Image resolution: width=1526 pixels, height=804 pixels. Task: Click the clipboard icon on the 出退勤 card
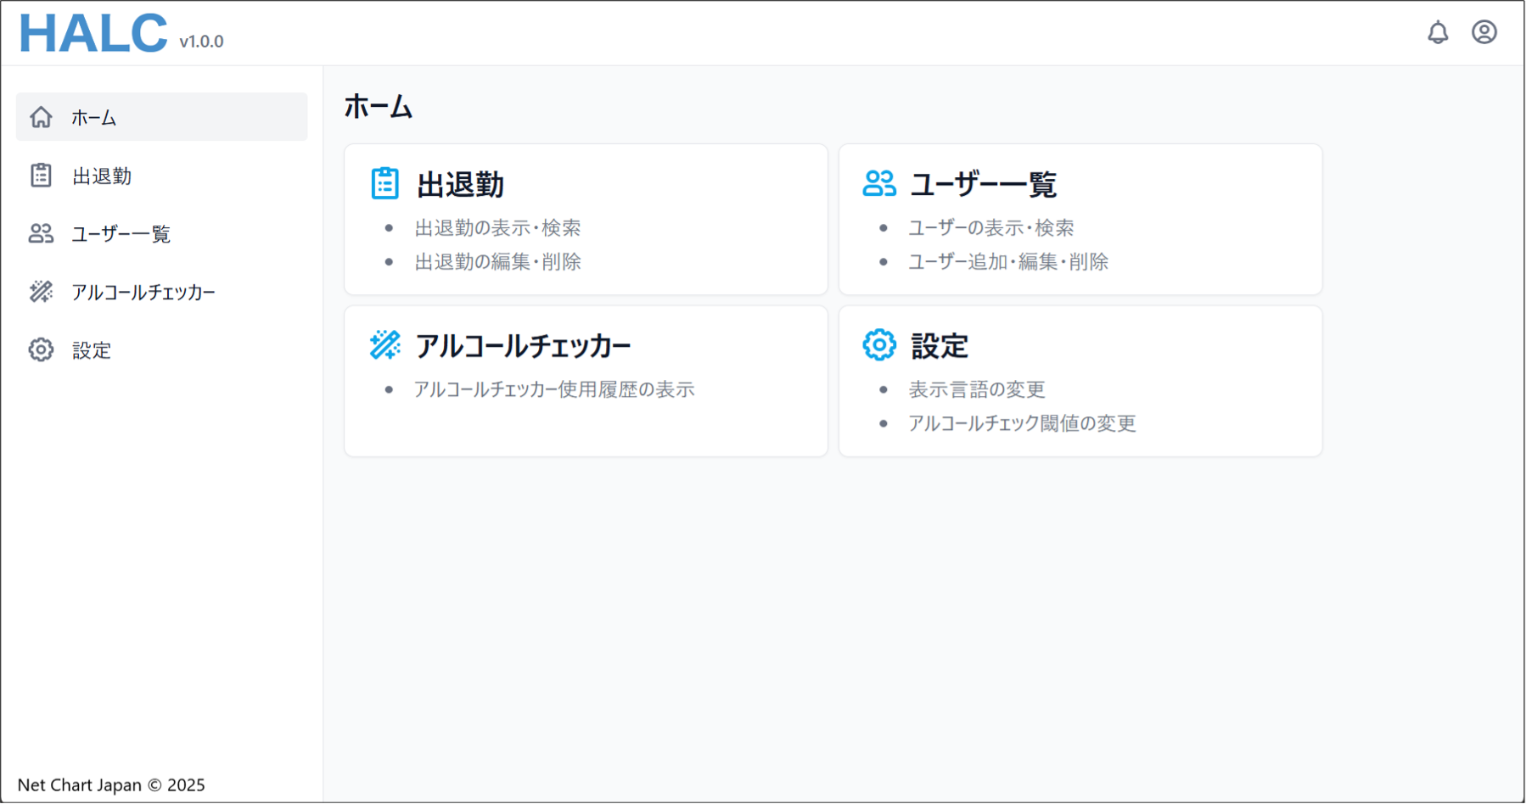pos(384,182)
